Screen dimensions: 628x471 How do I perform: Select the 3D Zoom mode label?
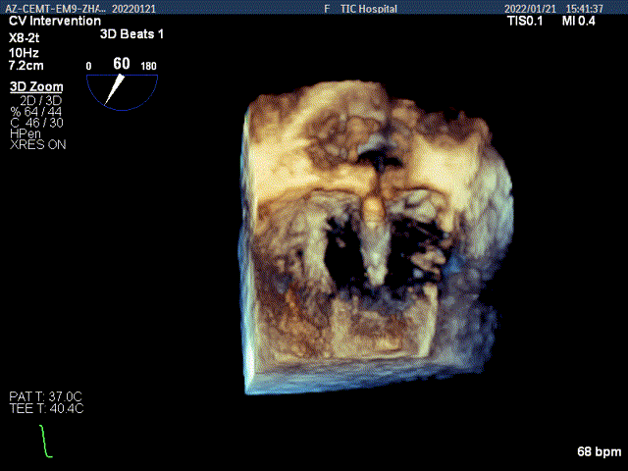pos(36,87)
